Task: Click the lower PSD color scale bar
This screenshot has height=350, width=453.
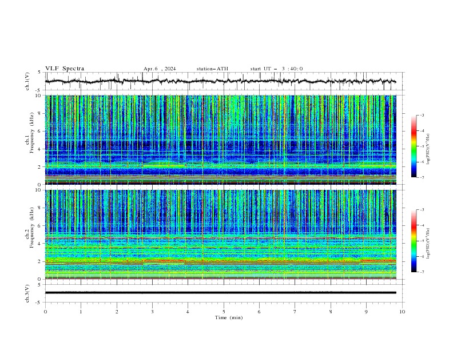Action: point(414,241)
